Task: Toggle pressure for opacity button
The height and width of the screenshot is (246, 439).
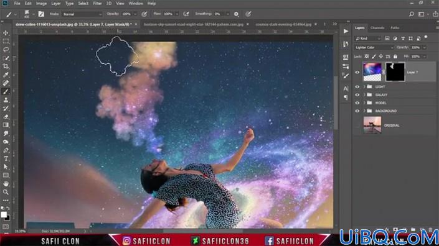Action: click(x=144, y=14)
